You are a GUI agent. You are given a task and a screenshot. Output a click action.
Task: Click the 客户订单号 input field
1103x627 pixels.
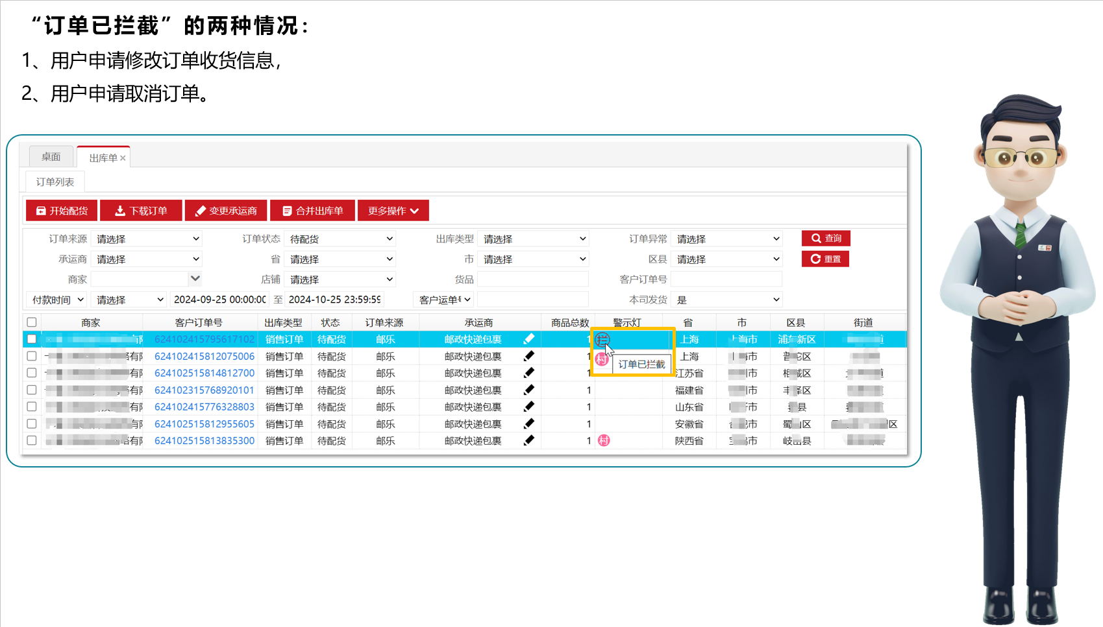click(x=726, y=279)
